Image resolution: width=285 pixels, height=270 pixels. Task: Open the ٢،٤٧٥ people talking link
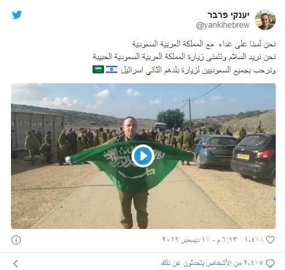212,263
